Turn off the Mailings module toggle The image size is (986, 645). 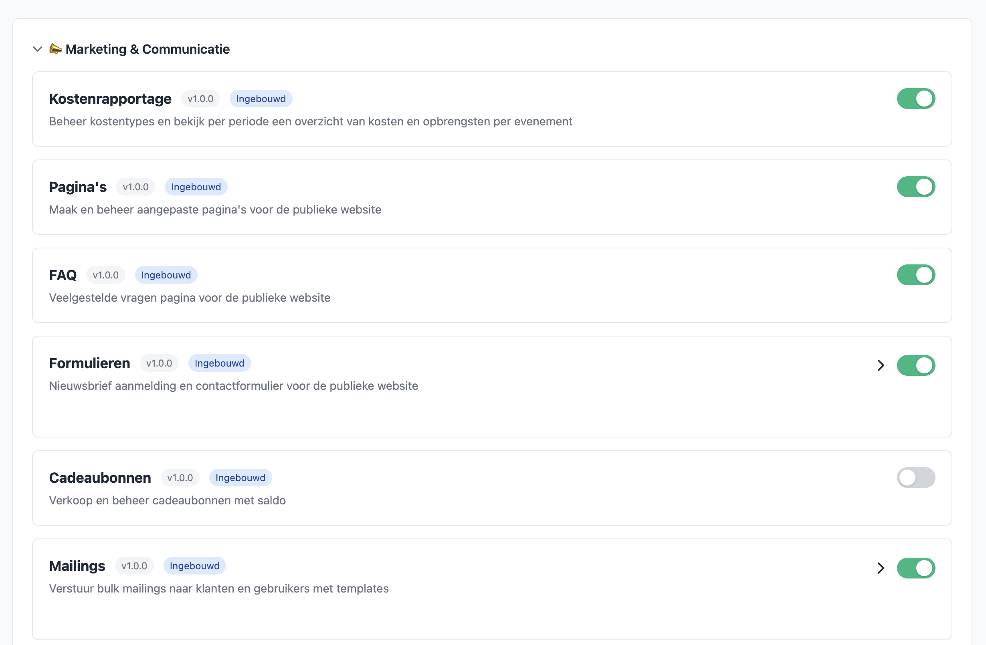(x=915, y=568)
